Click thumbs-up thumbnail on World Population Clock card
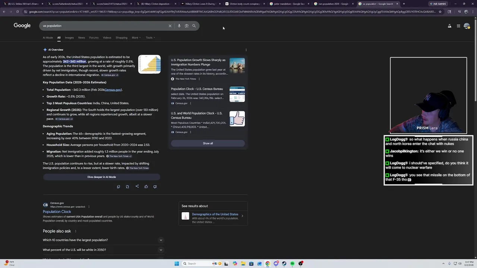Viewport: 477px width, 268px height. (x=237, y=119)
